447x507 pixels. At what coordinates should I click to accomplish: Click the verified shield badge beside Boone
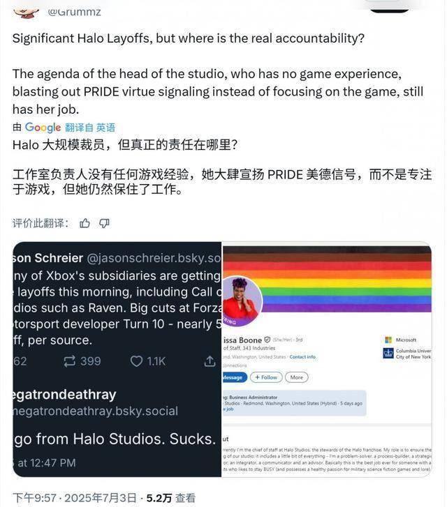tap(268, 340)
